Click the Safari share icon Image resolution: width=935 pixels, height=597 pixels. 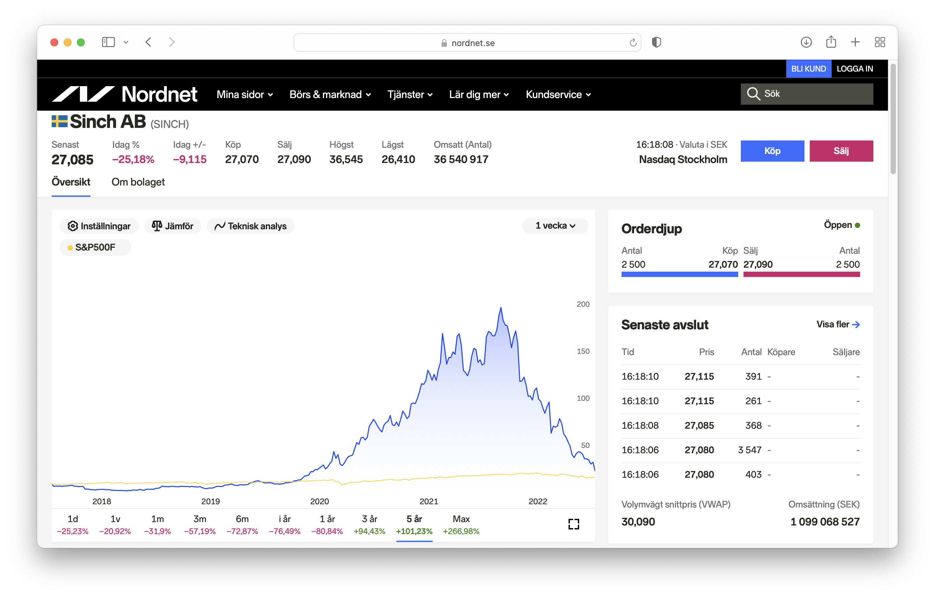[831, 42]
